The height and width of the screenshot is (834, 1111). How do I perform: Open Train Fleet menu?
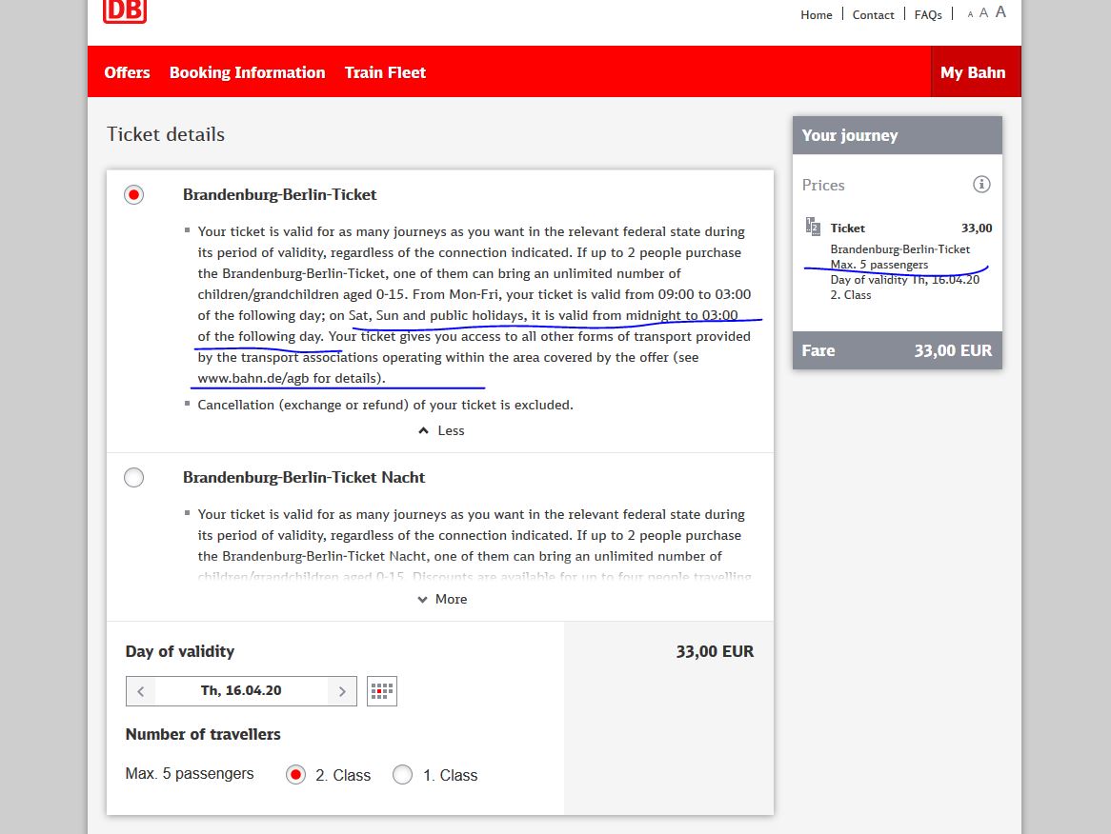click(x=385, y=72)
